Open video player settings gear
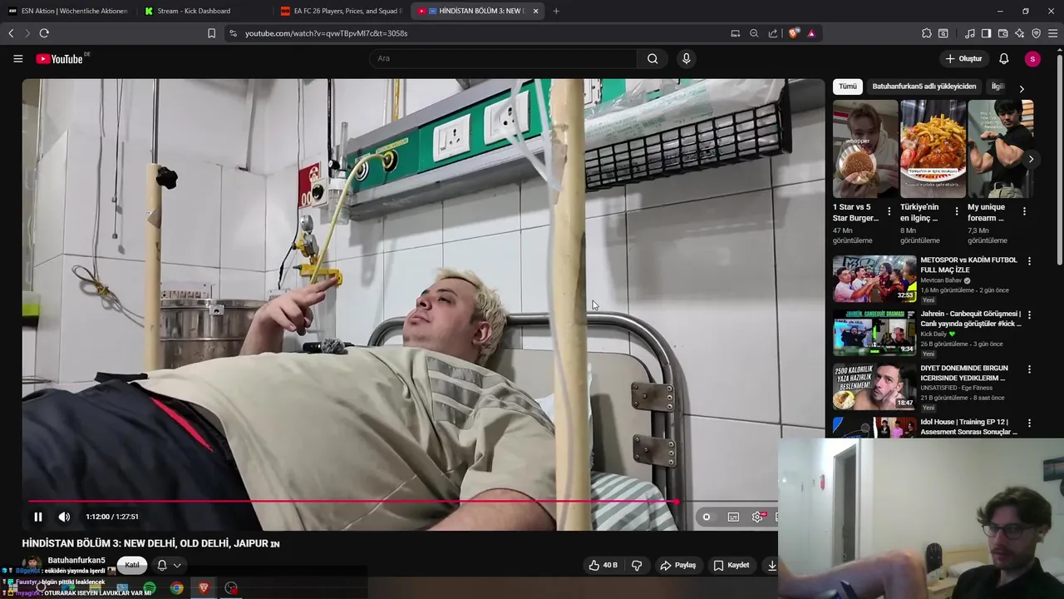1064x599 pixels. pos(758,517)
